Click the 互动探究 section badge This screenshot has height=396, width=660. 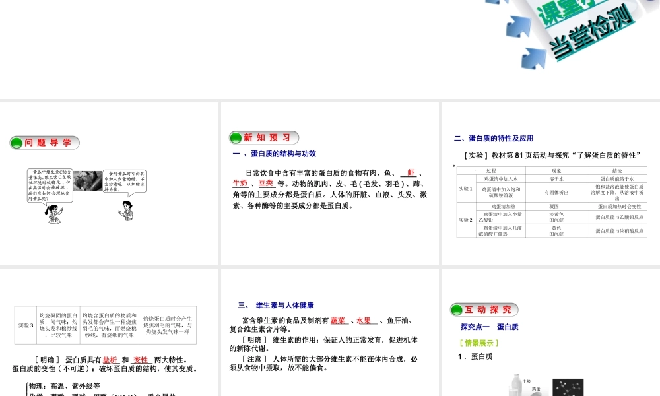coord(484,310)
